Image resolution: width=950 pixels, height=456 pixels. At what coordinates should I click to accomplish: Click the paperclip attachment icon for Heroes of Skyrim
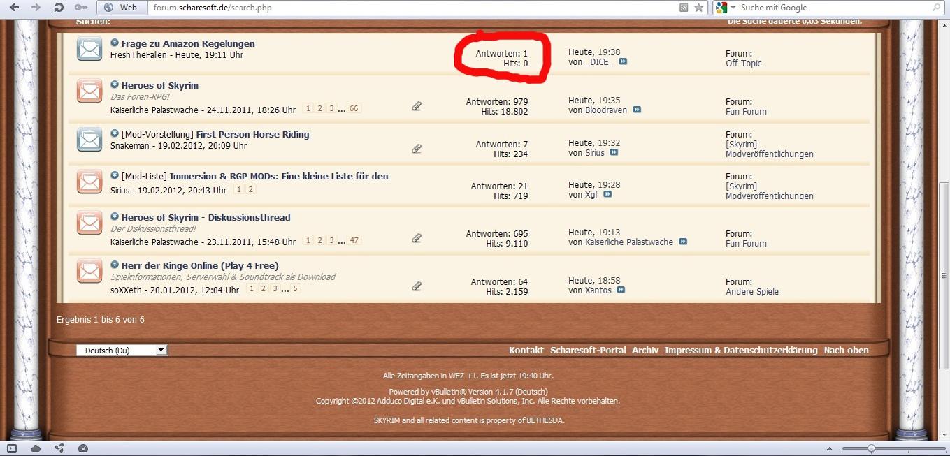pos(417,107)
